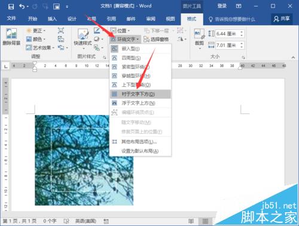Click the 裁剪 crop tool
299x226 pixels.
(199, 38)
